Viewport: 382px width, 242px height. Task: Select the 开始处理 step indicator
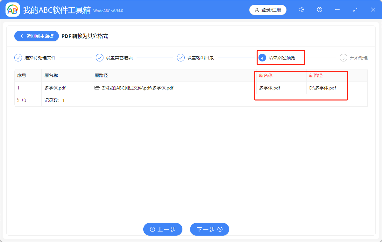coord(353,58)
